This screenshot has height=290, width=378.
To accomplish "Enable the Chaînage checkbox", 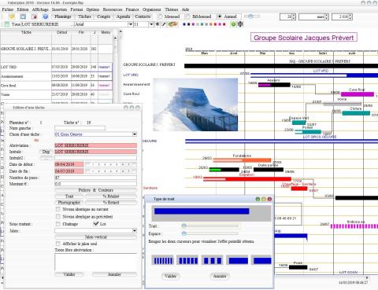I will (58, 224).
